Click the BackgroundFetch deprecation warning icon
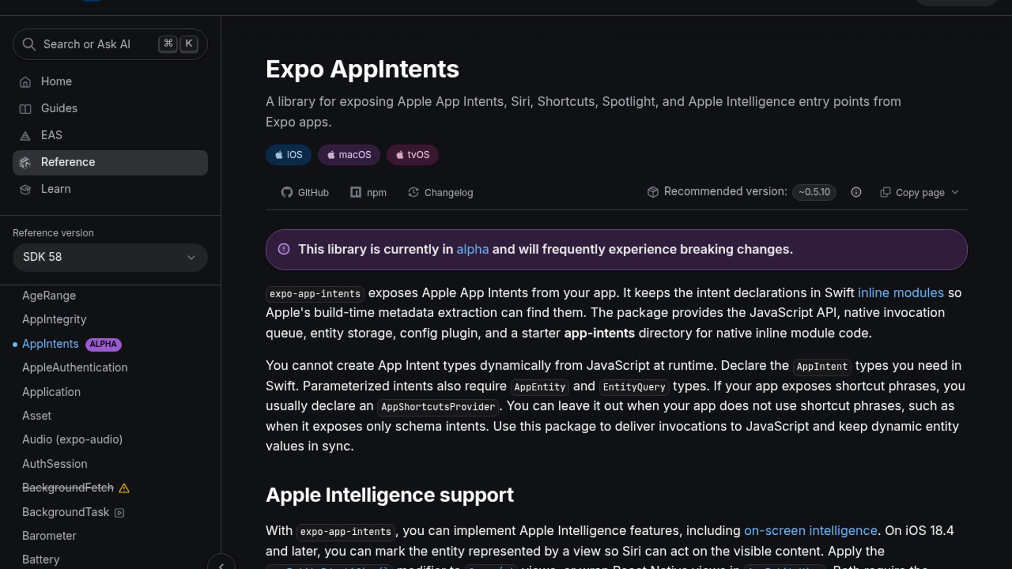The width and height of the screenshot is (1012, 569). click(x=124, y=488)
